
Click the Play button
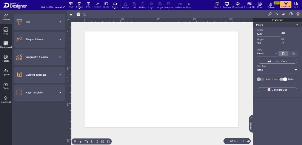click(188, 5)
